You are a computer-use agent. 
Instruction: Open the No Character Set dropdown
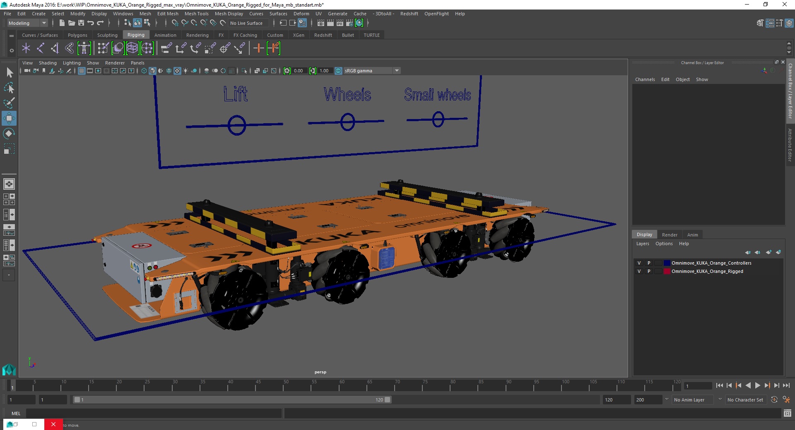(746, 400)
